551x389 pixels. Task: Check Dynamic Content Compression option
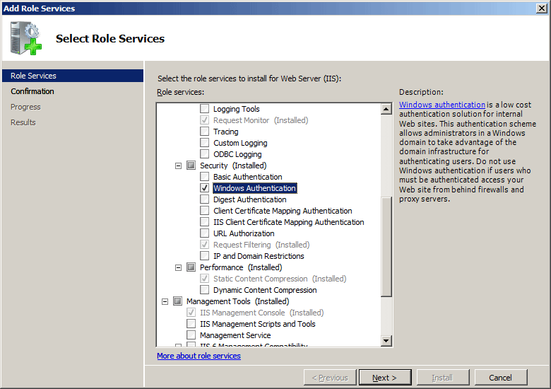pos(205,290)
